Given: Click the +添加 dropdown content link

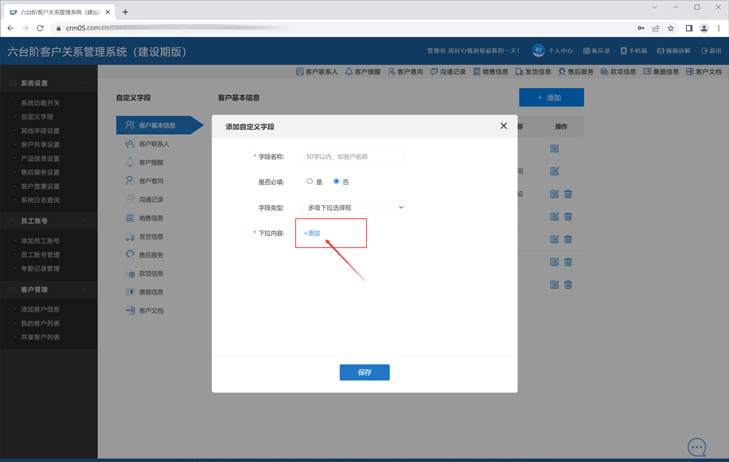Looking at the screenshot, I should click(312, 233).
